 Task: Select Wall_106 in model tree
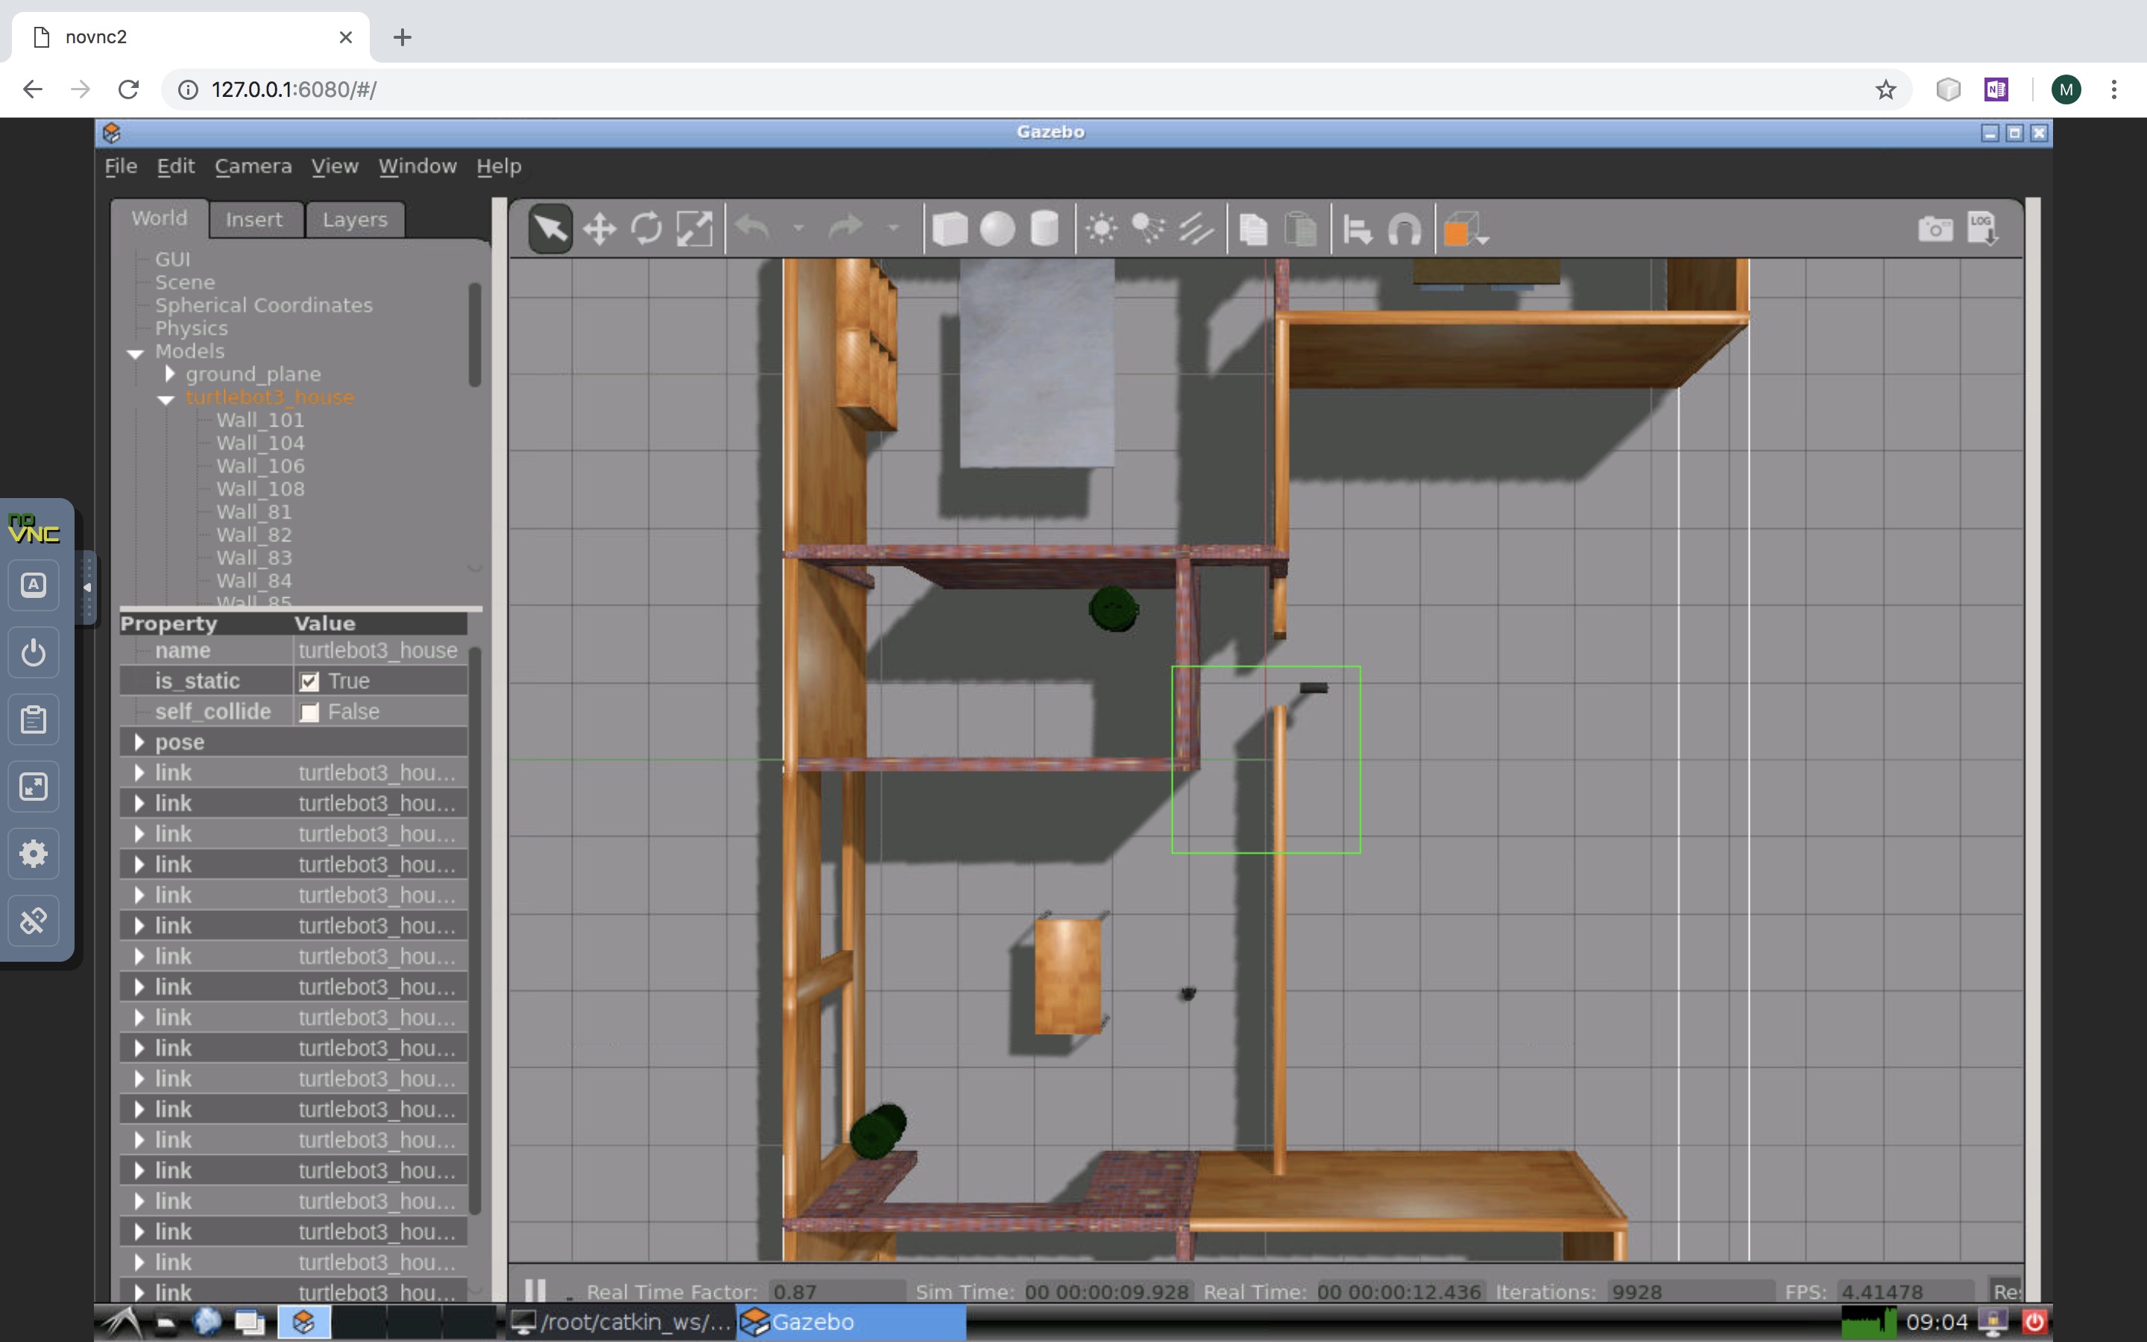(x=260, y=466)
